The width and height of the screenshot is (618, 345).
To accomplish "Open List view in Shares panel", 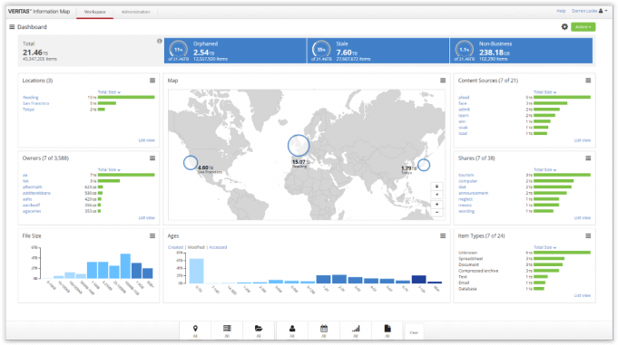I will click(x=582, y=217).
